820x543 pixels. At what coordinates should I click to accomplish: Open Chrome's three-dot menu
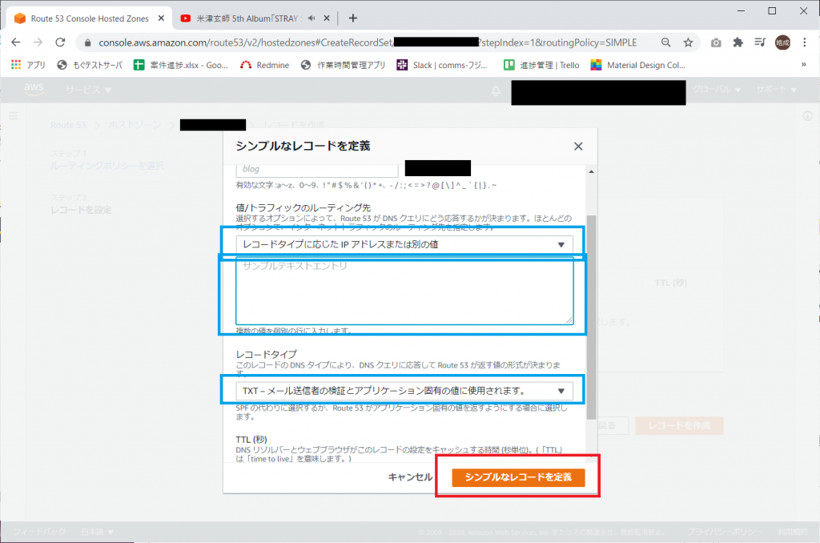pos(804,42)
